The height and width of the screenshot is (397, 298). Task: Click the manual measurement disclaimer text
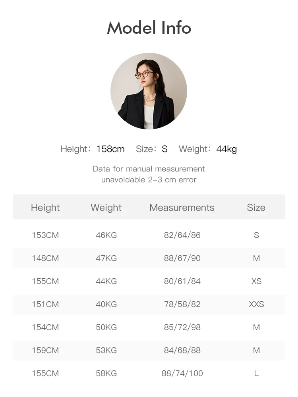[x=149, y=174]
